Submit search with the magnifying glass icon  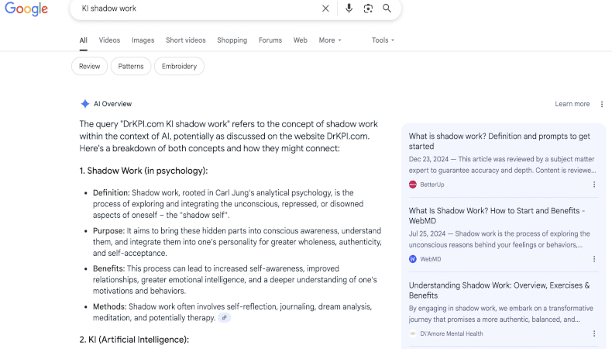[x=387, y=9]
